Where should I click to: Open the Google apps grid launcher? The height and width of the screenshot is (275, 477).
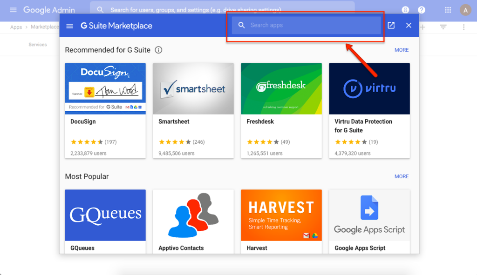448,10
